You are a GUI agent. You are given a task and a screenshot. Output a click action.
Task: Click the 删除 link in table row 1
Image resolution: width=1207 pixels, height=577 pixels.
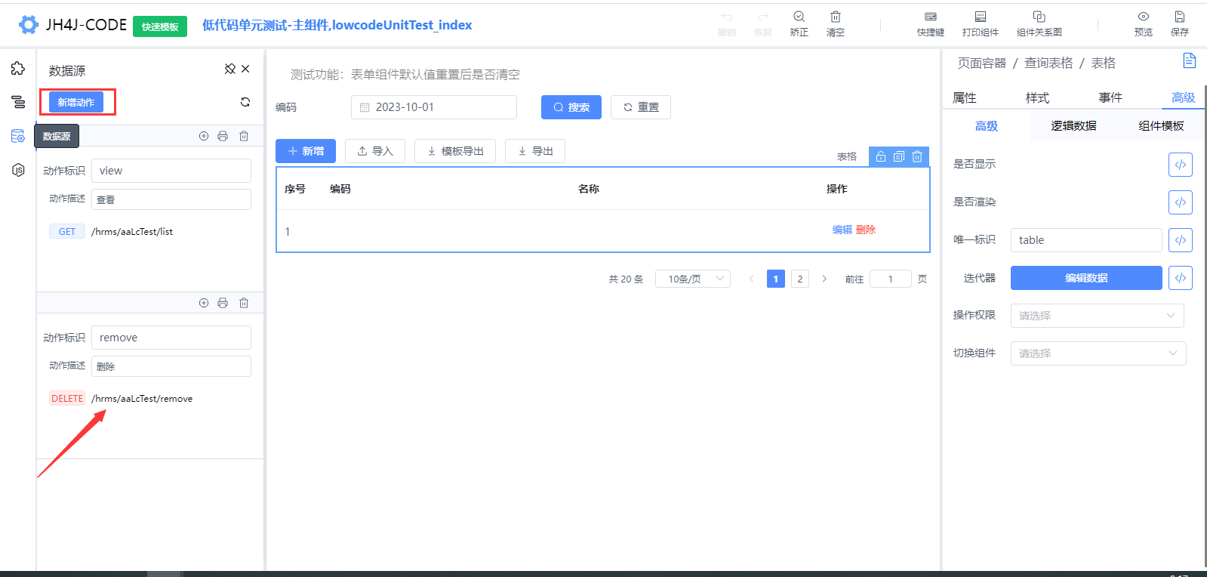pyautogui.click(x=866, y=230)
